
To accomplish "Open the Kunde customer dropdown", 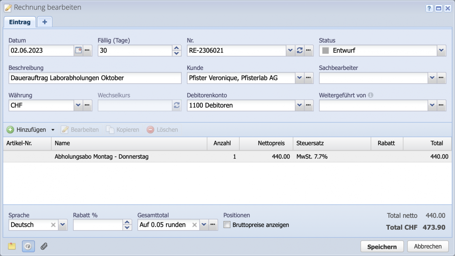I will pyautogui.click(x=299, y=78).
